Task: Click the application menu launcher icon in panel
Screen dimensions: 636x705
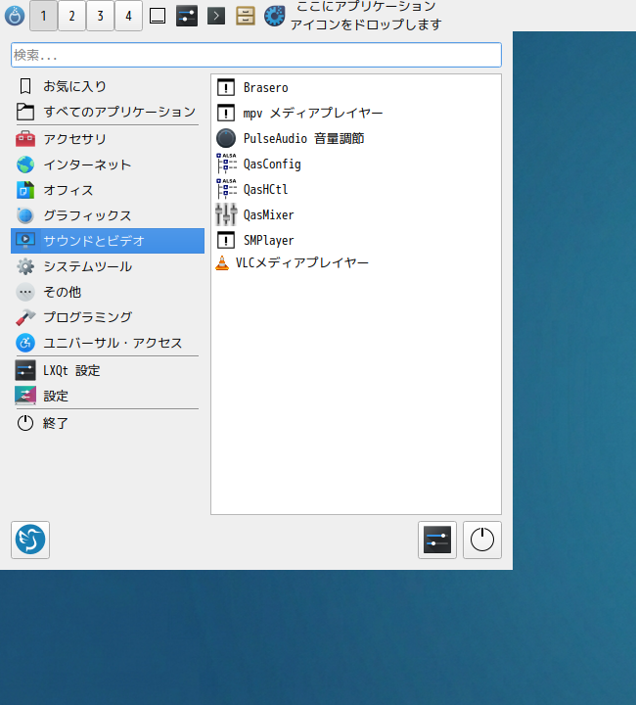Action: [x=15, y=17]
